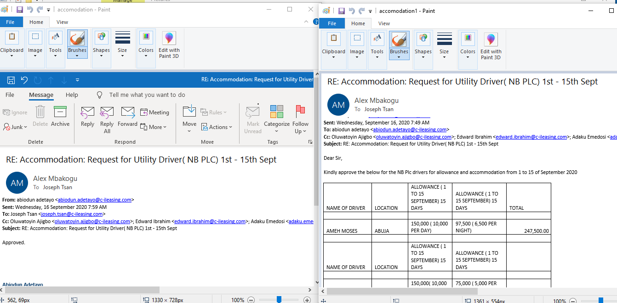Expand Brushes dropdown arrow in accomodation Paint
This screenshot has height=303, width=617.
click(77, 56)
